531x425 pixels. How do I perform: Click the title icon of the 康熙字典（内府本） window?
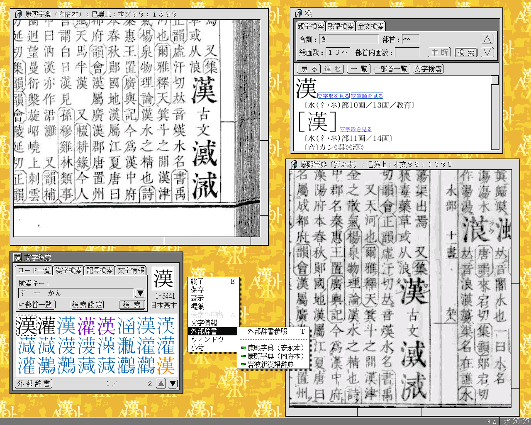pos(18,14)
